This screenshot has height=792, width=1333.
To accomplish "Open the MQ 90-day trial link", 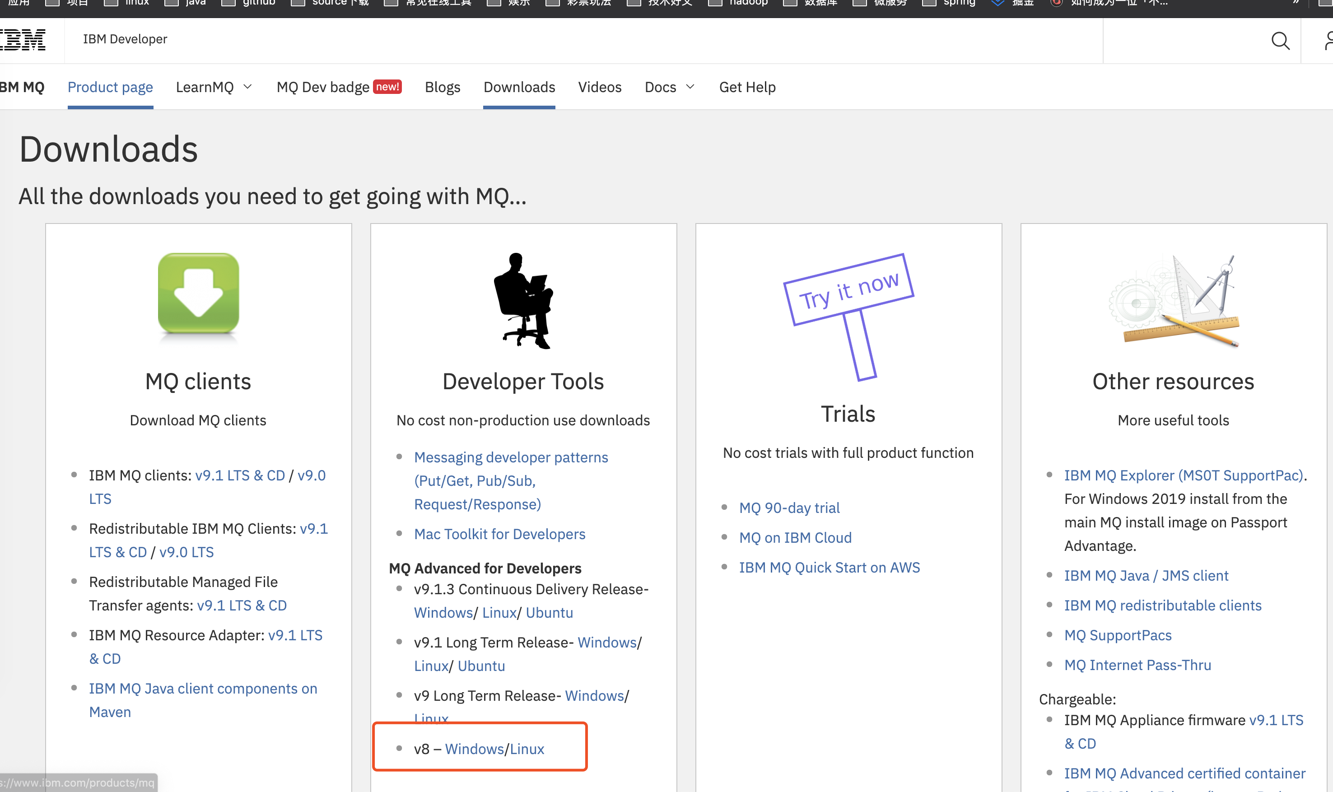I will coord(789,508).
